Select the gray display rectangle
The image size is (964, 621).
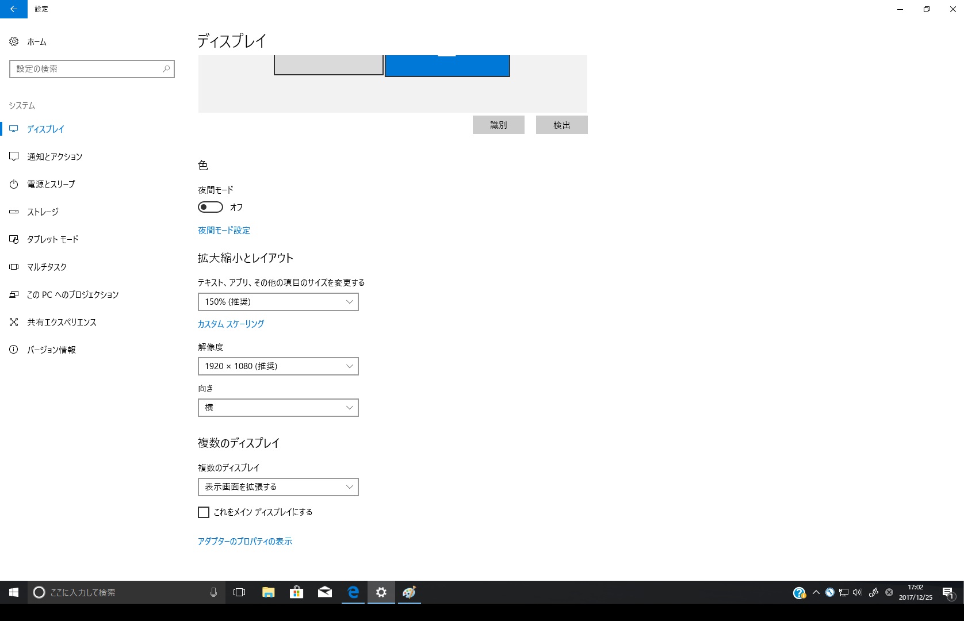(328, 65)
